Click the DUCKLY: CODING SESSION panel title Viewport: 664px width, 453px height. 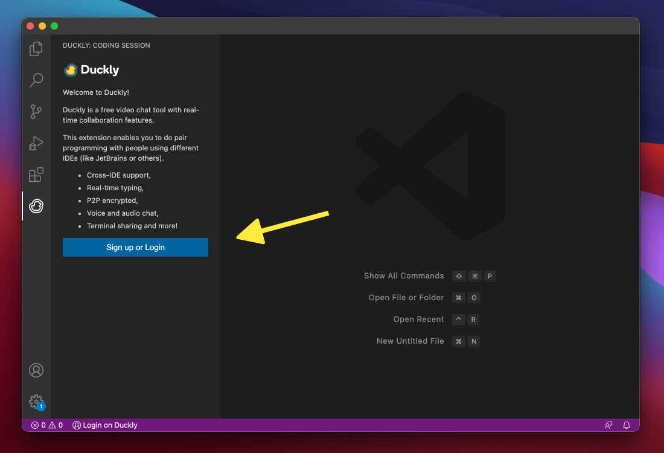106,45
